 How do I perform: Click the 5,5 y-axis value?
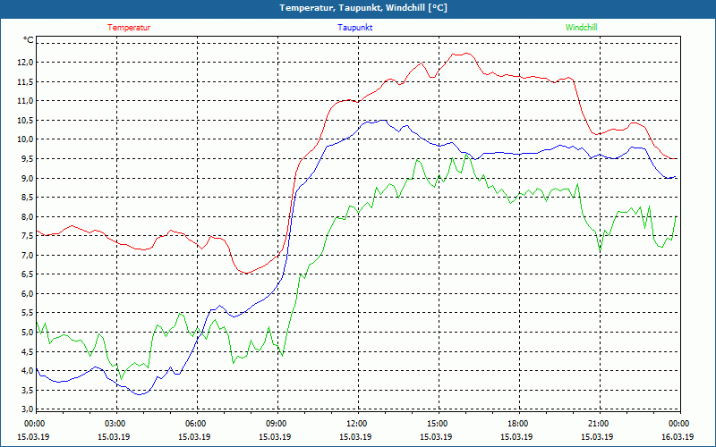coord(27,313)
